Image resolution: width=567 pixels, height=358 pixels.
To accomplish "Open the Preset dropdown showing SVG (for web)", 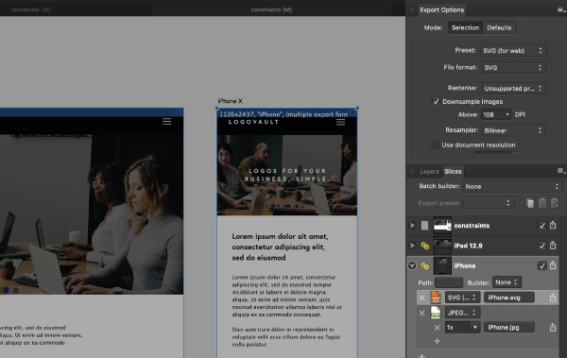I will tap(513, 51).
